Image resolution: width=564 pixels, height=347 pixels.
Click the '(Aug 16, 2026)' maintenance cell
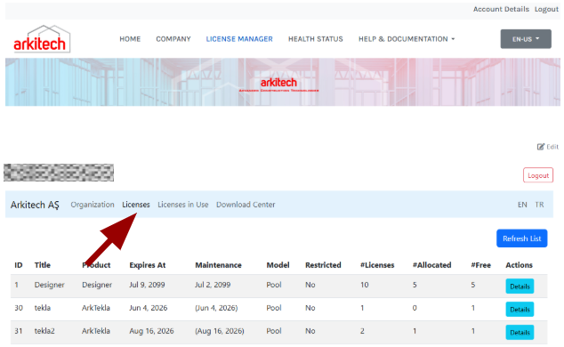tap(220, 331)
